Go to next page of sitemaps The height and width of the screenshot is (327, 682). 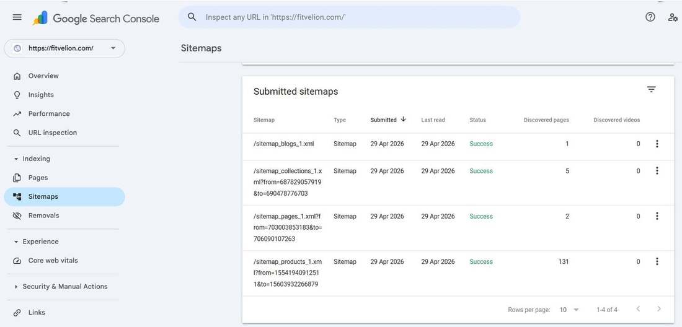659,309
